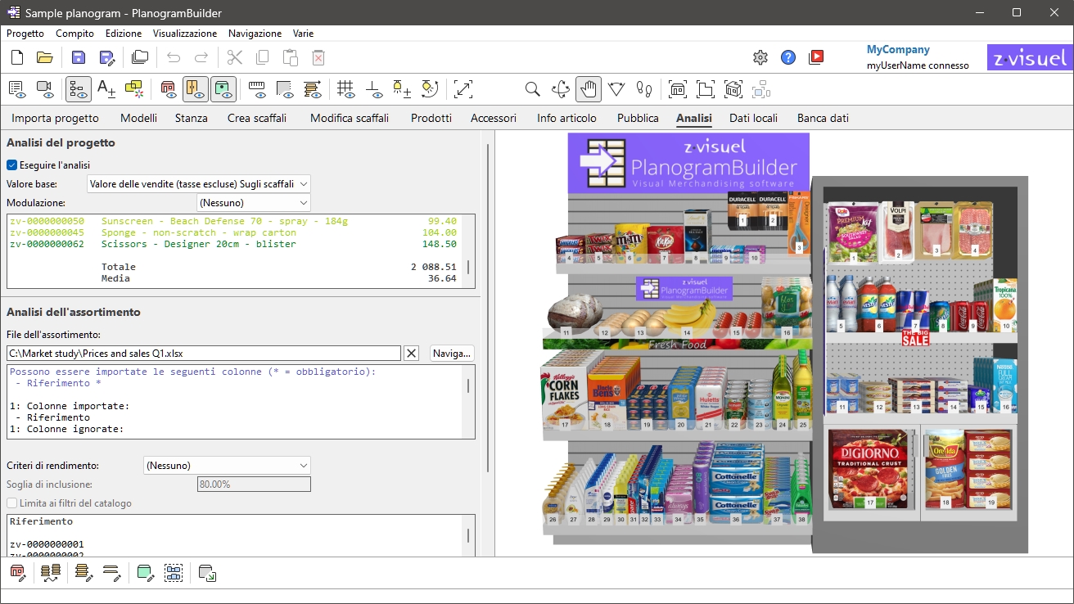The width and height of the screenshot is (1074, 604).
Task: Click the yellow highlight tags icon
Action: click(x=134, y=88)
